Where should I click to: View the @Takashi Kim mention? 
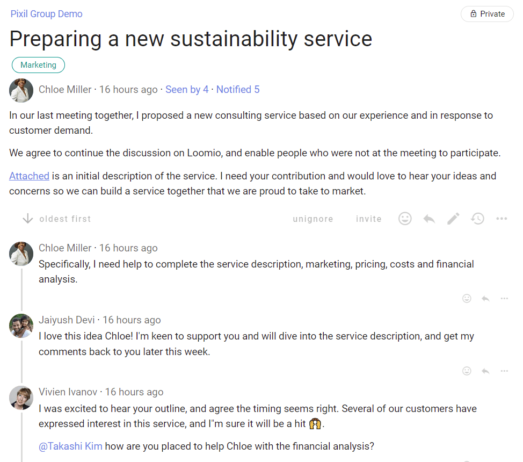[71, 446]
